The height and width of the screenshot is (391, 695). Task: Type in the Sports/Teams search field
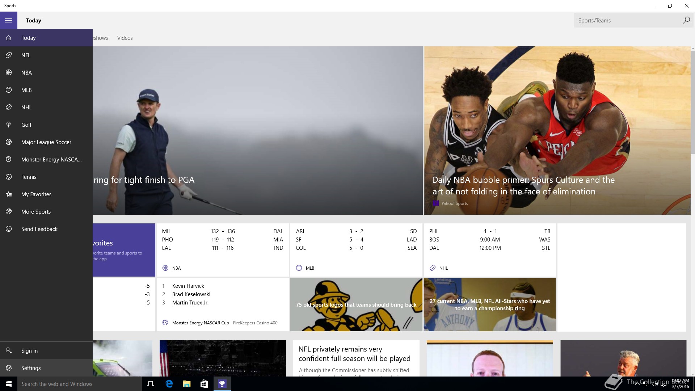[628, 21]
